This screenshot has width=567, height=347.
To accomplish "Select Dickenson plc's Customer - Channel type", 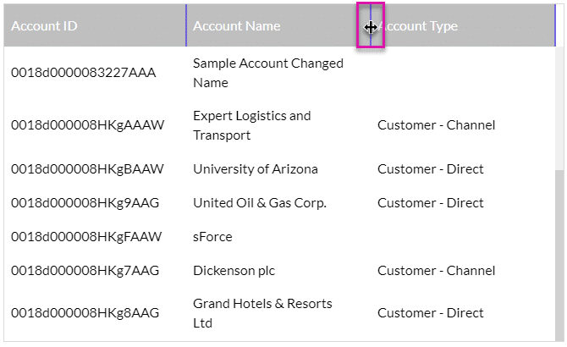I will [436, 271].
